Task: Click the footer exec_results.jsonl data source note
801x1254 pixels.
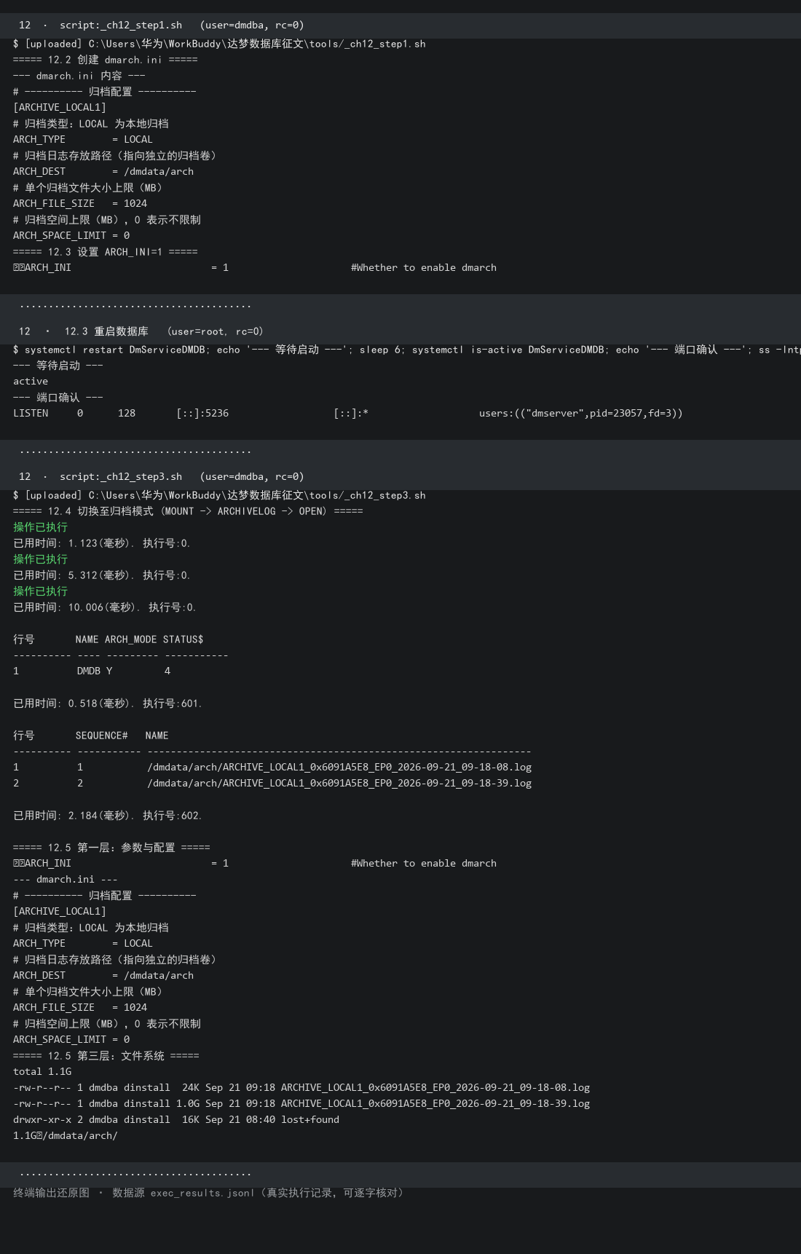Action: click(208, 1193)
